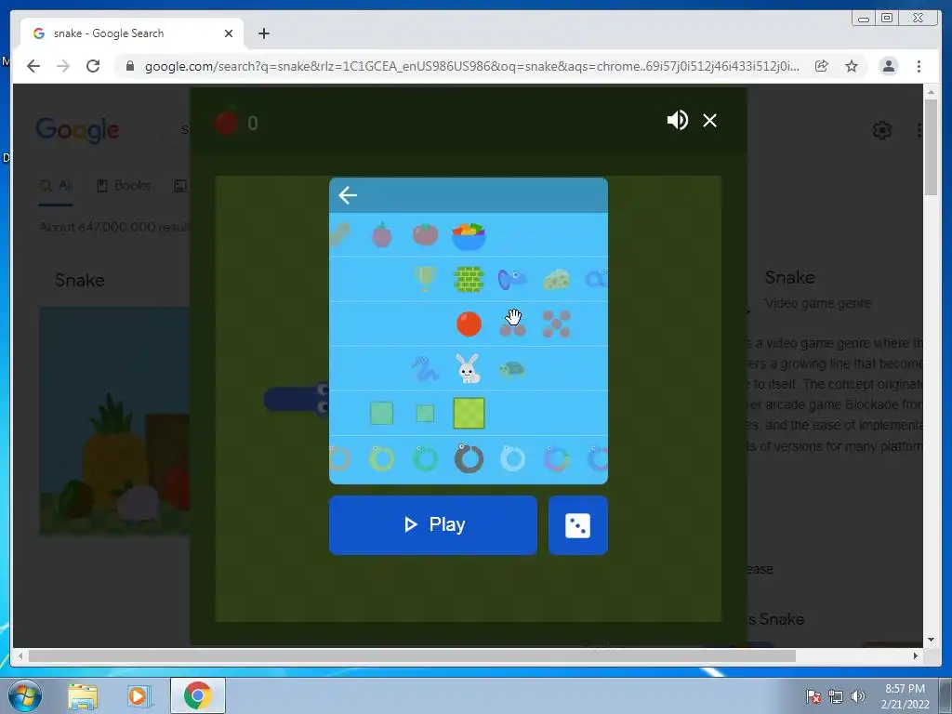Choose the small board size square
This screenshot has height=714, width=952.
pos(425,414)
